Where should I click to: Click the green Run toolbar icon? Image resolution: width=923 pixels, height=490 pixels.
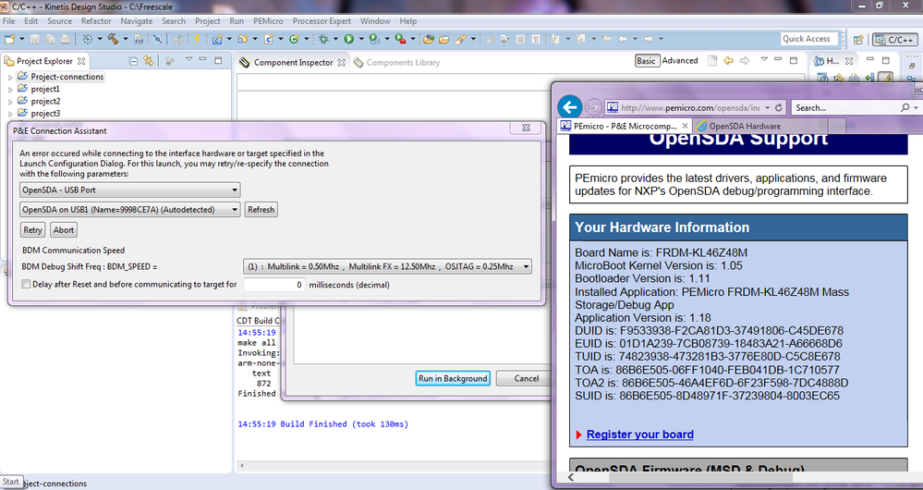click(x=349, y=39)
